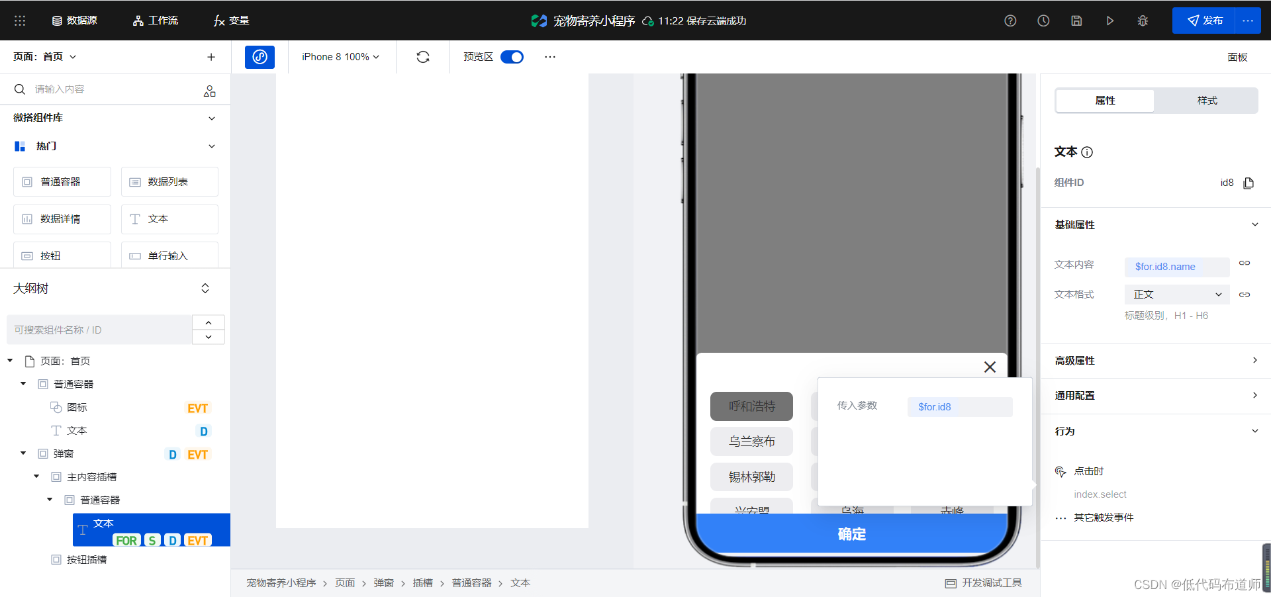
Task: Collapse the 基础属性 section
Action: pyautogui.click(x=1255, y=224)
